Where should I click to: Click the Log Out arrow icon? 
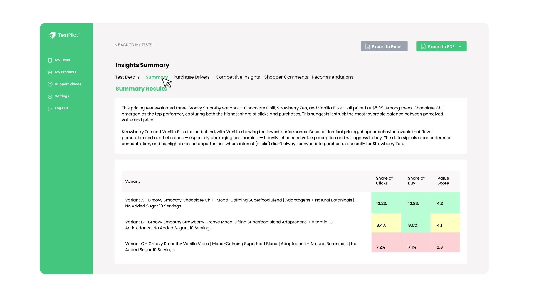pyautogui.click(x=50, y=108)
